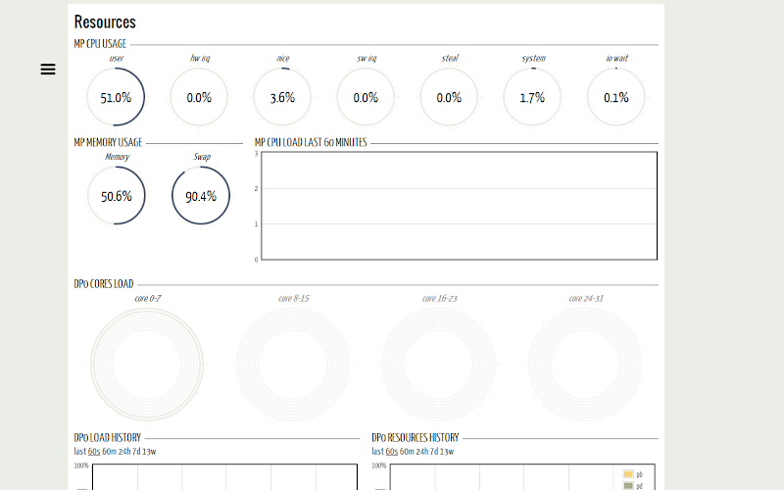The height and width of the screenshot is (490, 784).
Task: Click the MP MEMORY USAGE section title
Action: click(x=108, y=142)
